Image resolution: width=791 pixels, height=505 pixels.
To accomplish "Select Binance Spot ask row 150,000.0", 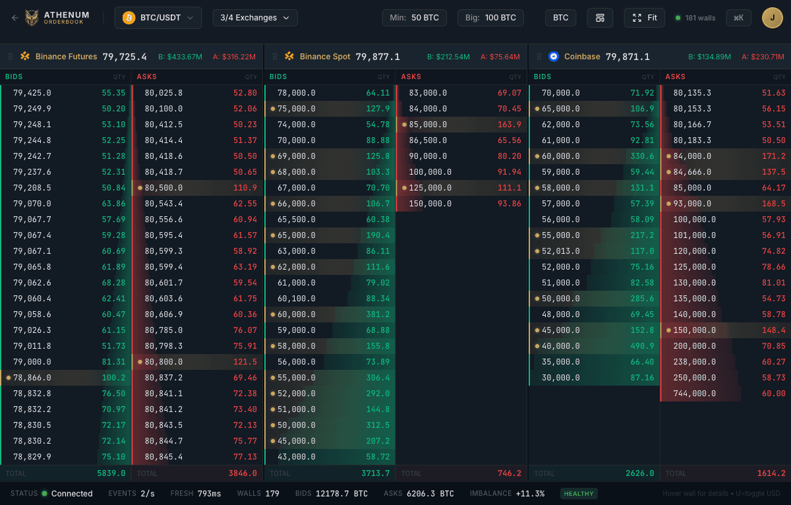I will tap(461, 204).
